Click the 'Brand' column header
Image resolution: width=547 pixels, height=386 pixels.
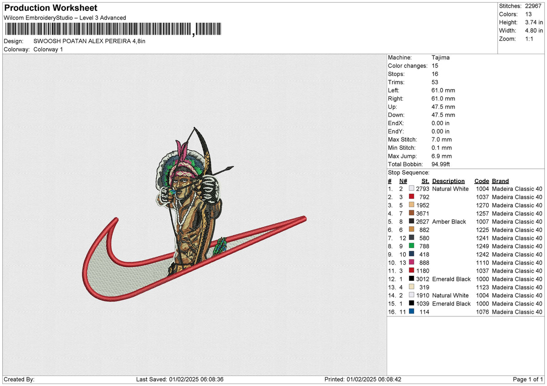pyautogui.click(x=501, y=181)
